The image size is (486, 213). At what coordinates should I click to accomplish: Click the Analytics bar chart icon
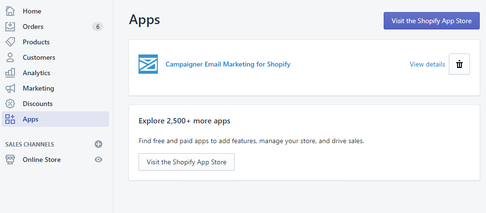(10, 73)
